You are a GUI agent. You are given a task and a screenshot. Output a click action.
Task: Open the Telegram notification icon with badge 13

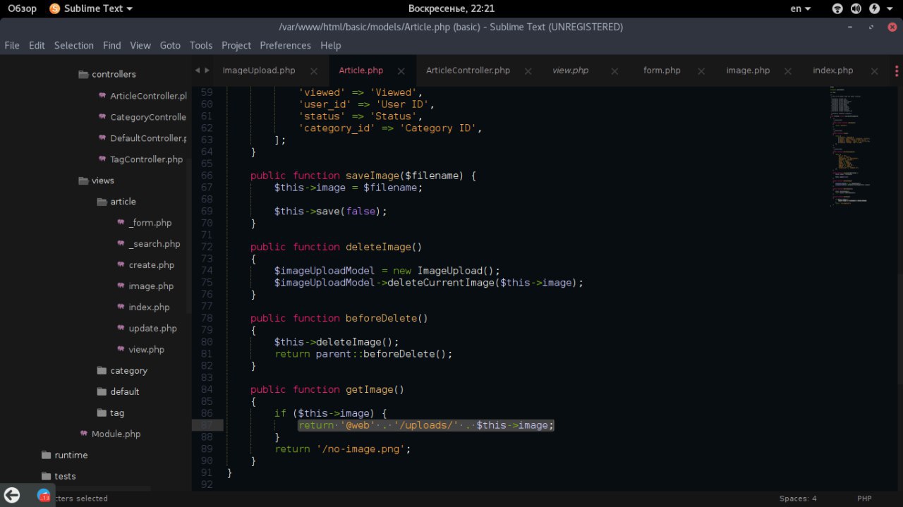point(44,496)
